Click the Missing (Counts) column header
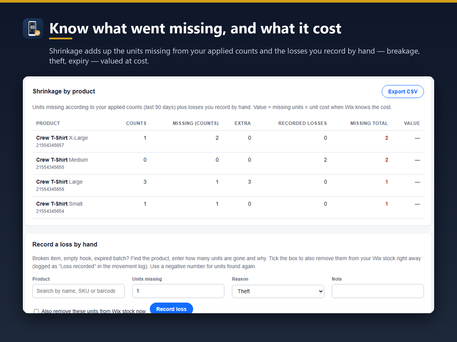The width and height of the screenshot is (457, 342). click(x=196, y=123)
